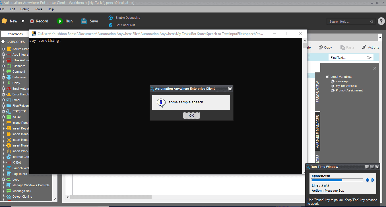This screenshot has width=386, height=207.
Task: Collapse the Local Variables tree node
Action: [x=327, y=77]
